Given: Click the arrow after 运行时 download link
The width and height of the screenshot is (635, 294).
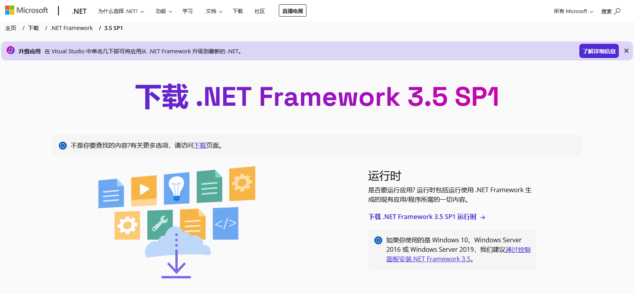Looking at the screenshot, I should (483, 217).
